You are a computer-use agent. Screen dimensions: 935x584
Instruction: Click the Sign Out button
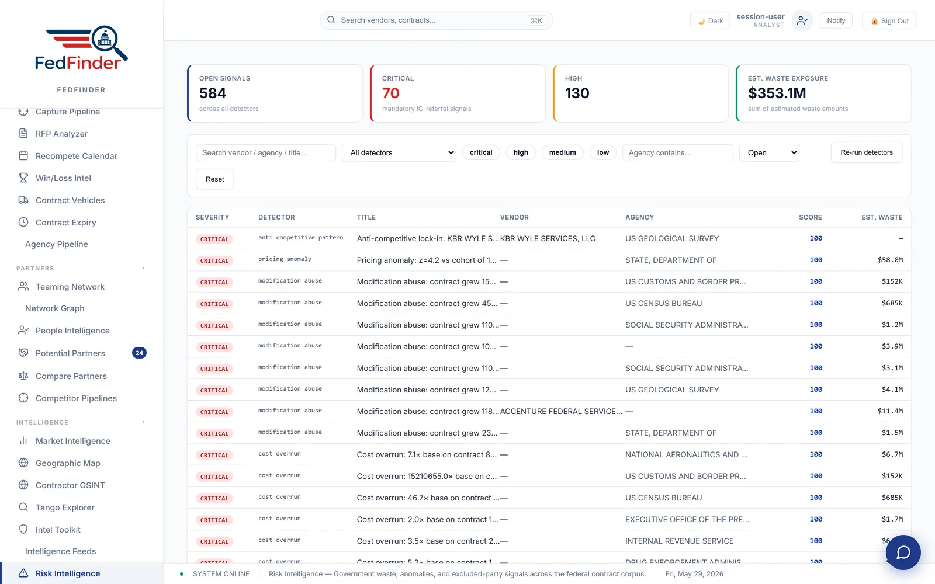tap(889, 20)
